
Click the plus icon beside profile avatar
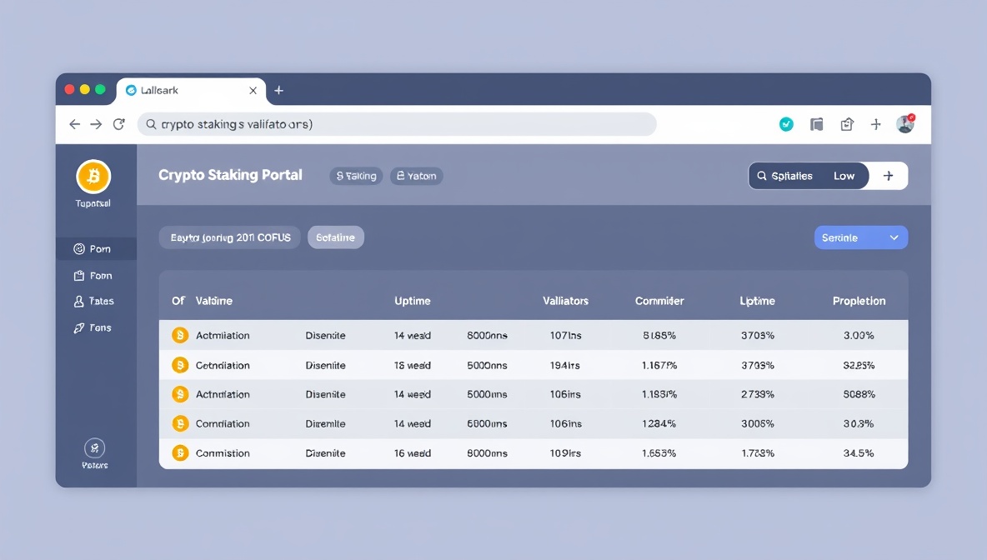coord(875,124)
